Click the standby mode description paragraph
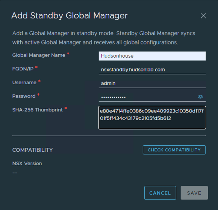Viewport: 218px width, 210px height. pyautogui.click(x=104, y=38)
